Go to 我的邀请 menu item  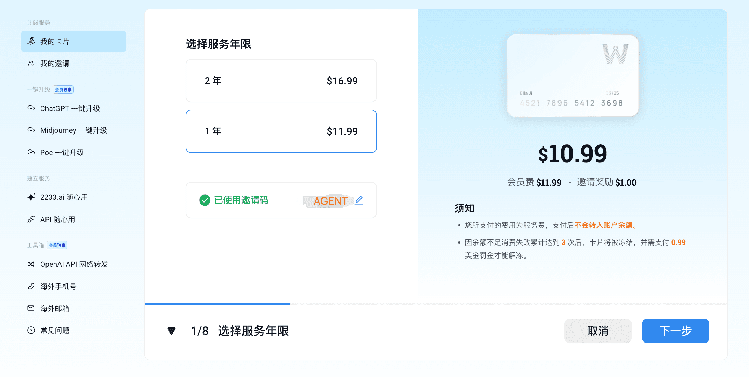coord(74,64)
